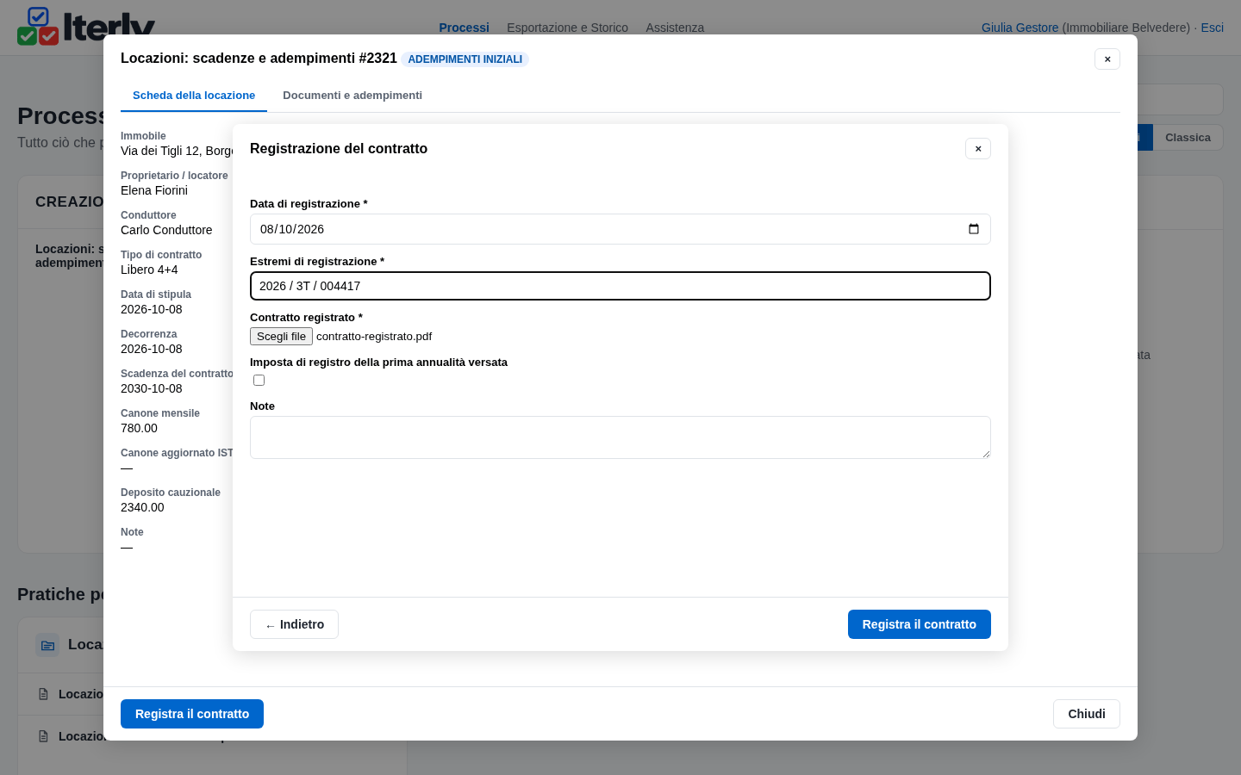The width and height of the screenshot is (1241, 775).
Task: Click the ADEMPIMENTI INIZIALI status badge
Action: tap(465, 59)
